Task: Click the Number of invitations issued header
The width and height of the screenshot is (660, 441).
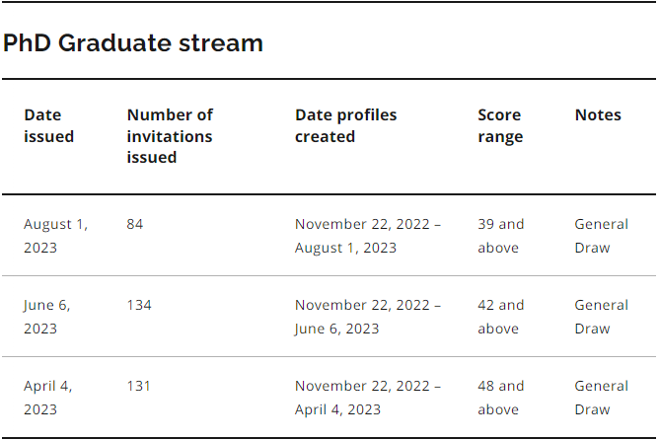Action: (170, 136)
